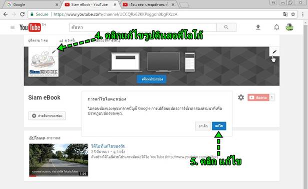Click the channel art edit pencil

(x=274, y=51)
